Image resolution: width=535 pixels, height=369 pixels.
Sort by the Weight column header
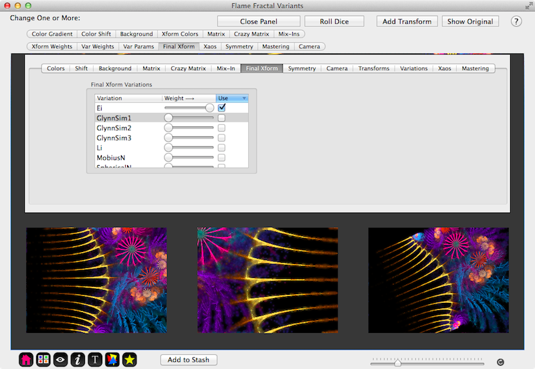[189, 98]
